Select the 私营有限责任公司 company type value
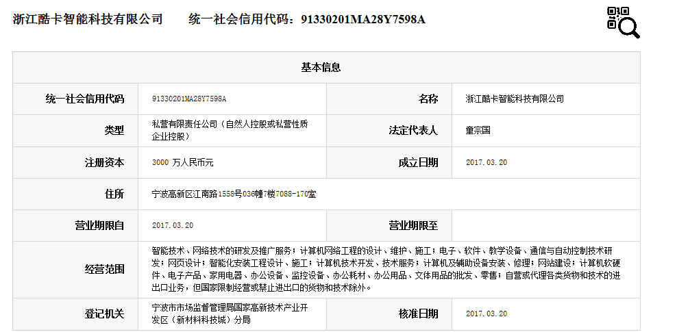 coord(230,130)
